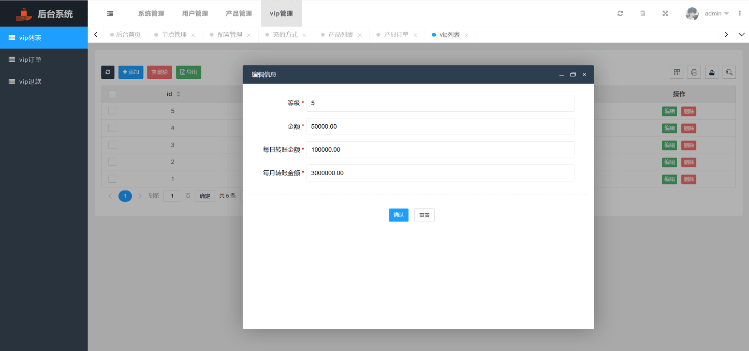Select page 1 in the pagination control
Viewport: 749px width, 351px height.
coord(125,196)
